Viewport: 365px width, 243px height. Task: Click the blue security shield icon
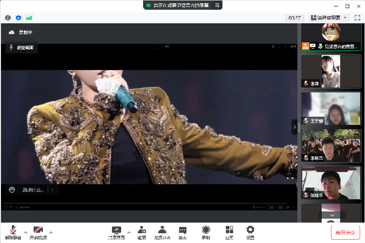pos(18,17)
